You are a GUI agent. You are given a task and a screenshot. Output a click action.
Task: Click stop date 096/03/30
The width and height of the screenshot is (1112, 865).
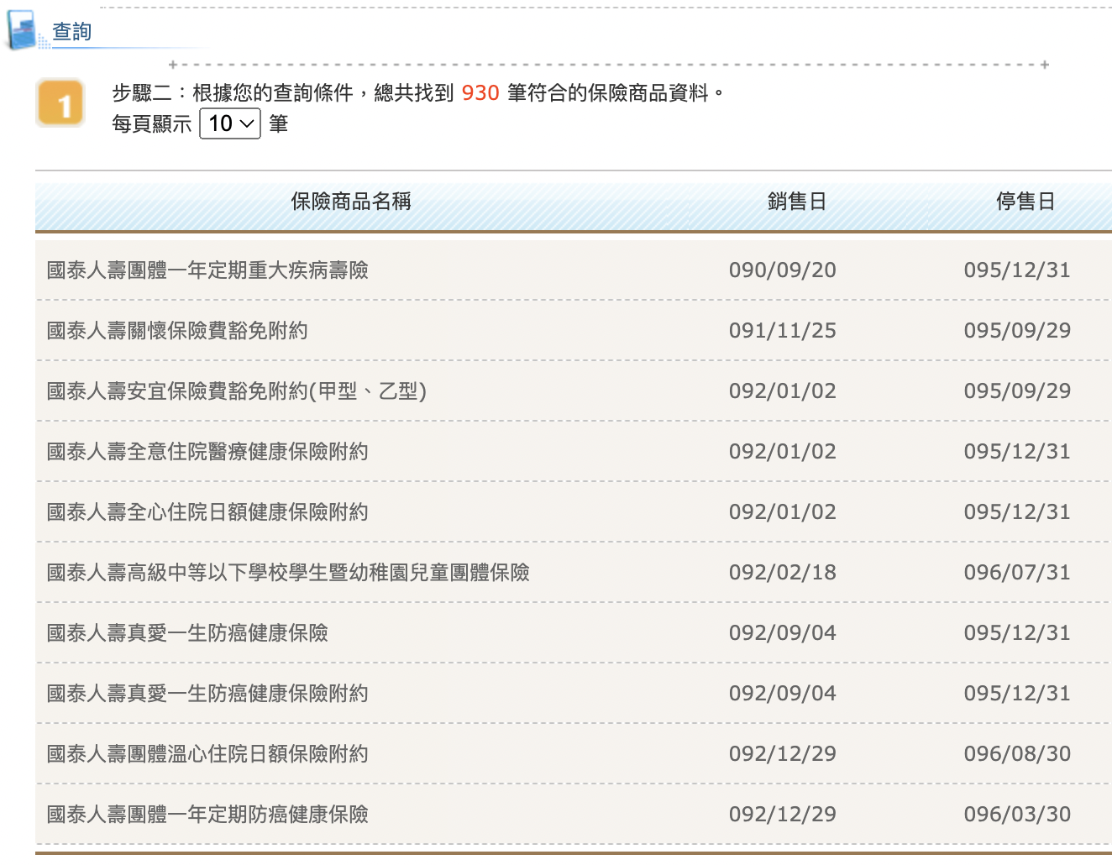coord(1017,815)
